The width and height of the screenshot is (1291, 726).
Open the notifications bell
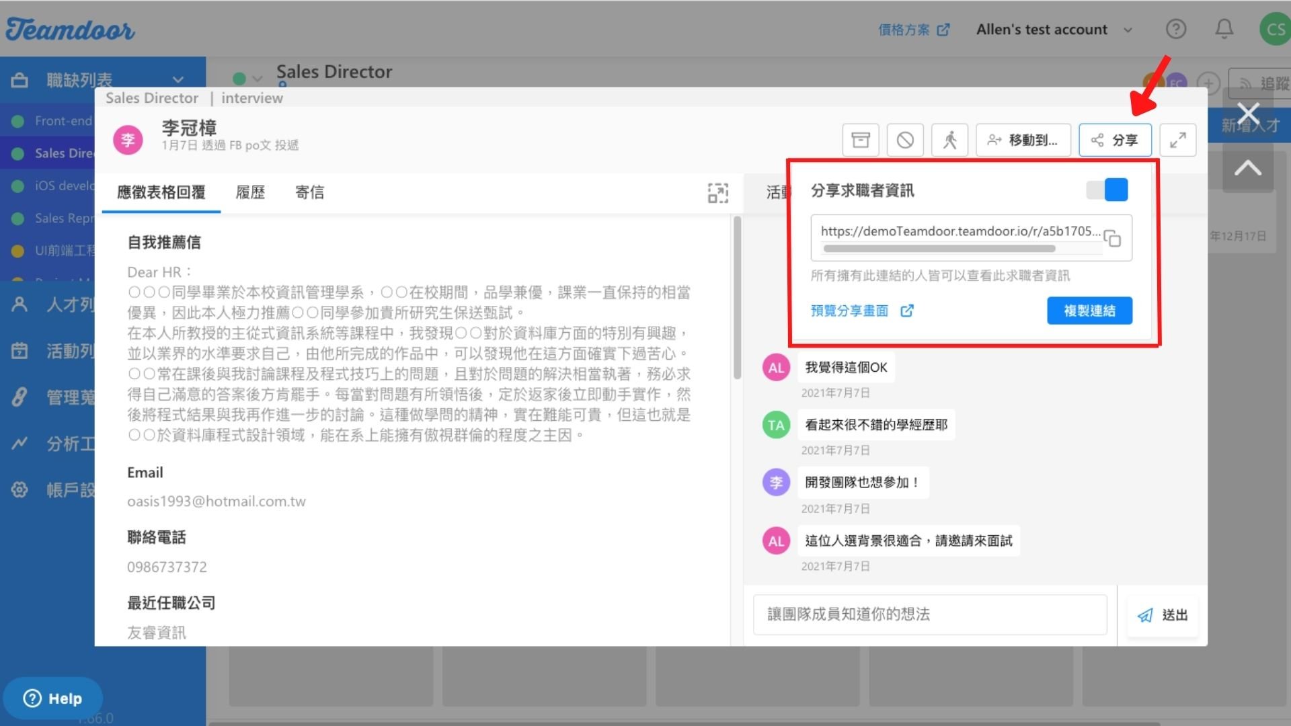click(x=1224, y=29)
